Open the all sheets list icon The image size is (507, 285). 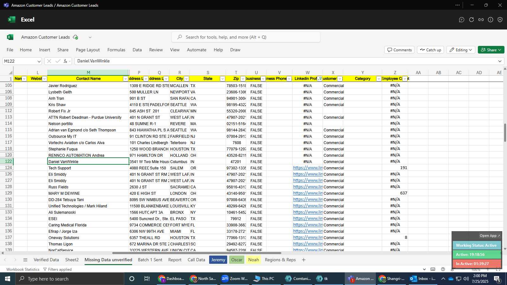click(x=25, y=260)
